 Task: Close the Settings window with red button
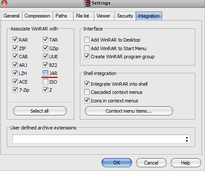coord(4,3)
